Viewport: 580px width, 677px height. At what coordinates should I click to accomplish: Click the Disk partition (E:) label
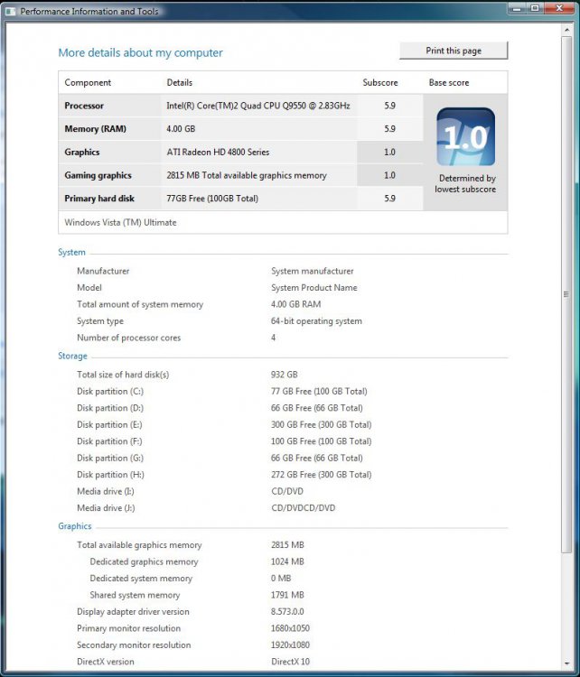tap(109, 424)
